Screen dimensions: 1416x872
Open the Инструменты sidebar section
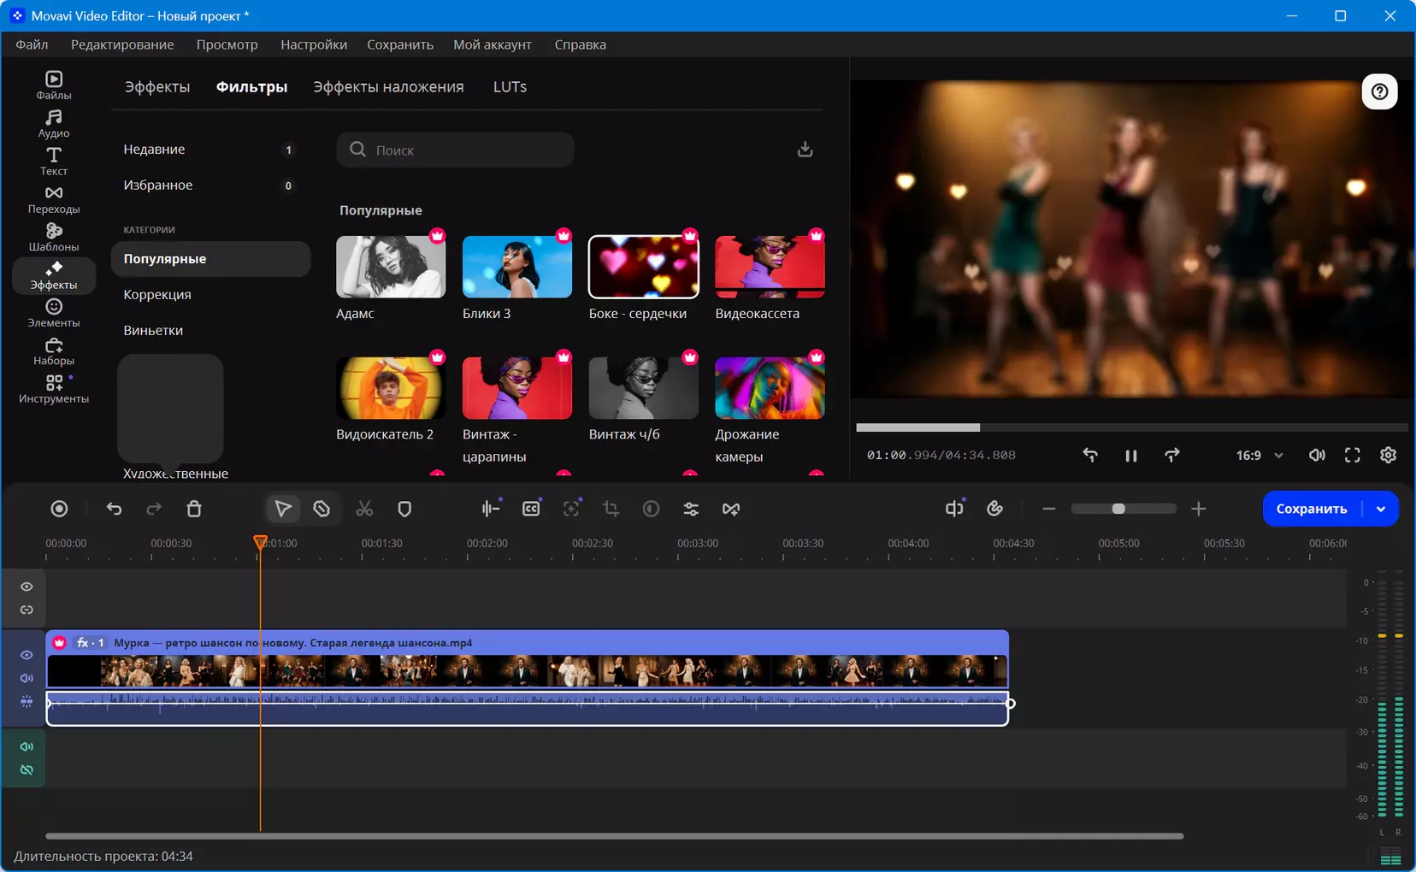click(53, 390)
